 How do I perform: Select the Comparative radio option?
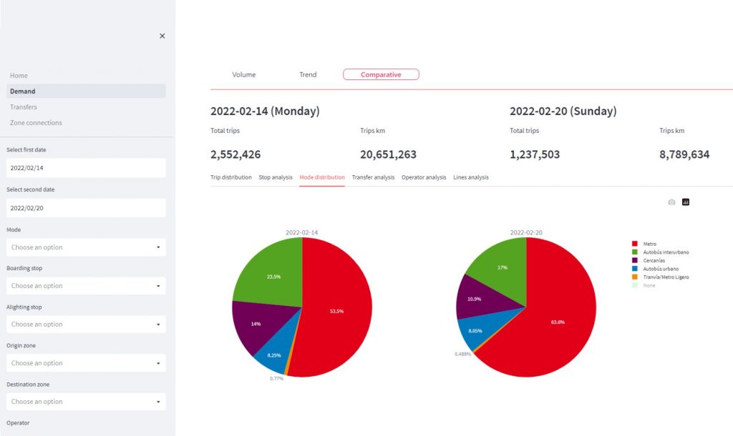(x=381, y=74)
